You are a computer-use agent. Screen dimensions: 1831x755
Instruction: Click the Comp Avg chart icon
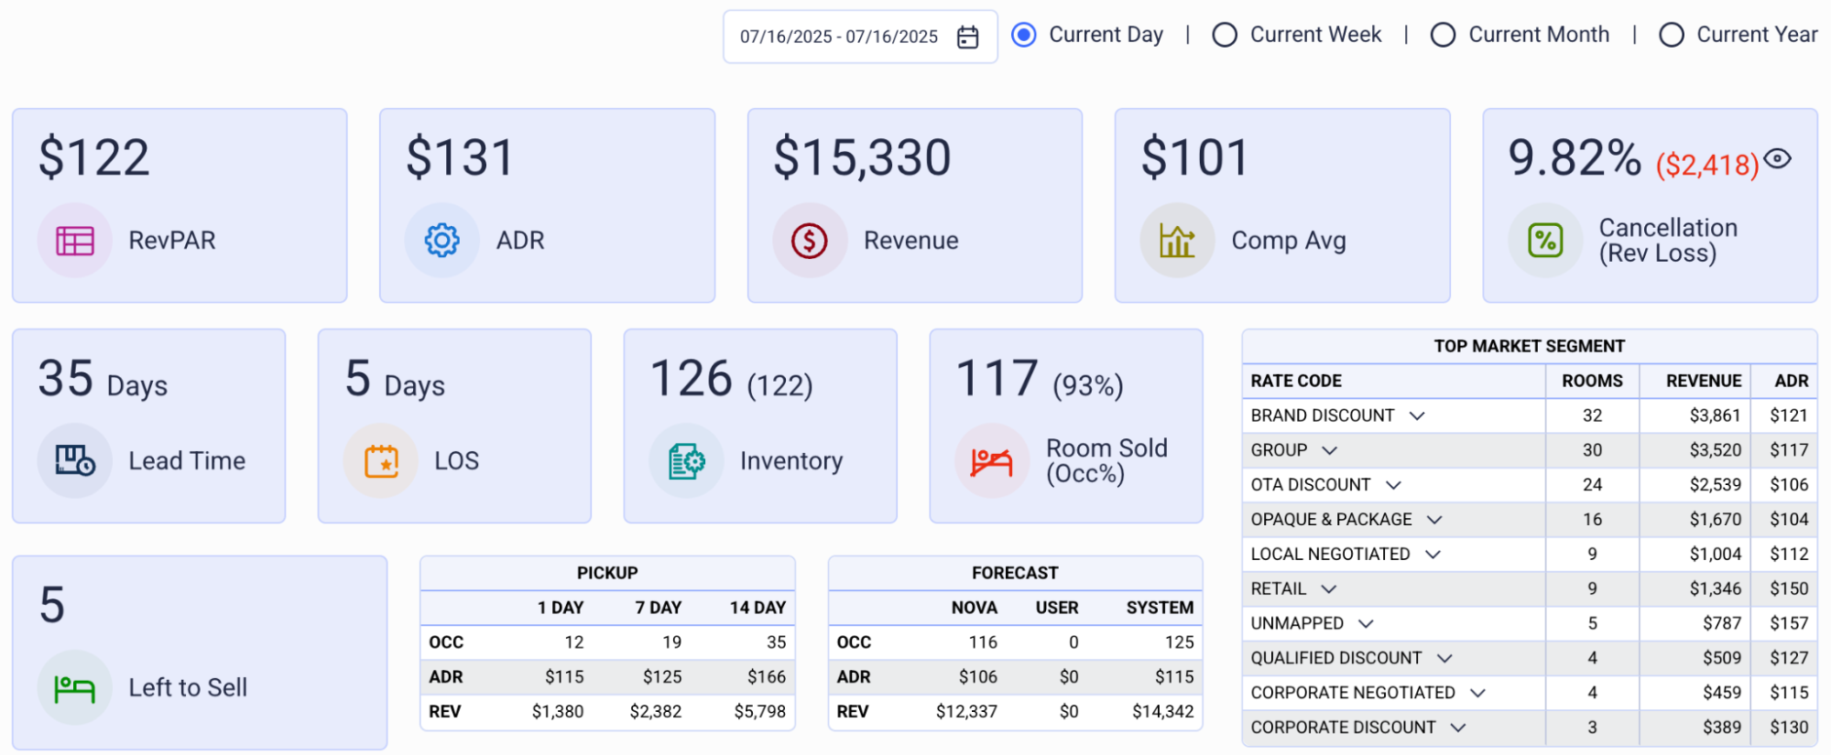pyautogui.click(x=1177, y=241)
